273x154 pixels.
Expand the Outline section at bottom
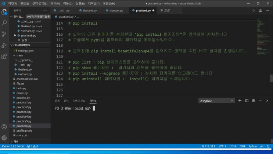[12, 141]
